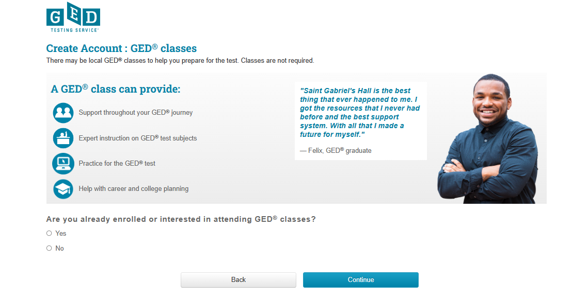Click the "Felix, GED graduate" caption

click(x=336, y=150)
